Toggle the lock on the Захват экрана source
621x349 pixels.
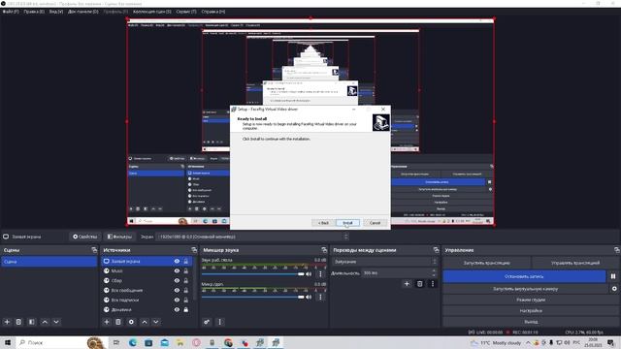tap(185, 261)
